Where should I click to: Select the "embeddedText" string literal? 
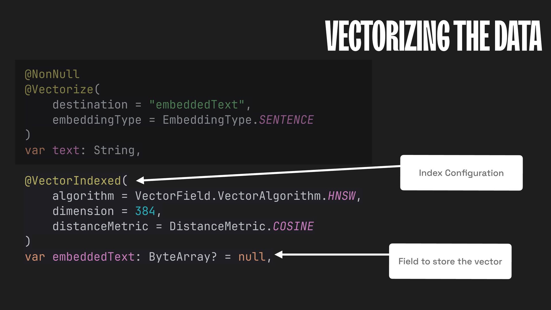[197, 105]
